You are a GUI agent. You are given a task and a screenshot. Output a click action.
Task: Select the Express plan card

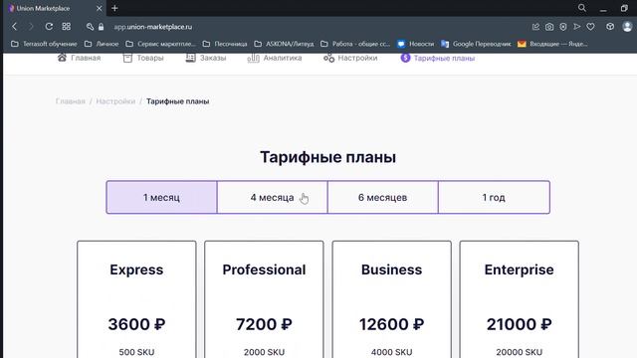(x=136, y=299)
